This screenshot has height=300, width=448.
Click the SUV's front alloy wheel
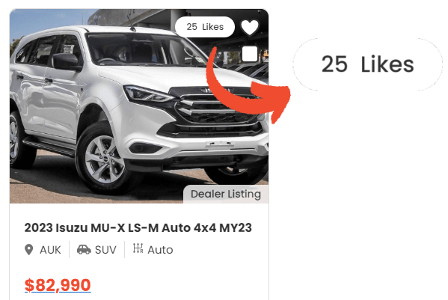[103, 159]
